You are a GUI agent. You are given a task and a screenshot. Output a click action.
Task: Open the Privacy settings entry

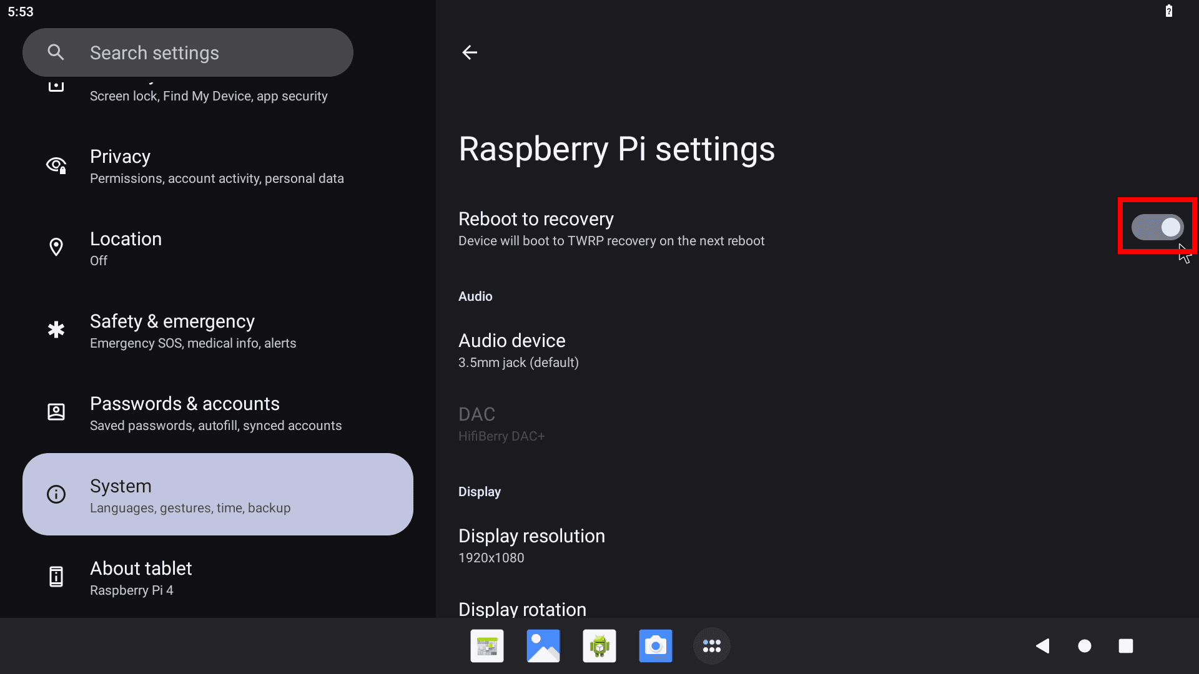tap(218, 166)
